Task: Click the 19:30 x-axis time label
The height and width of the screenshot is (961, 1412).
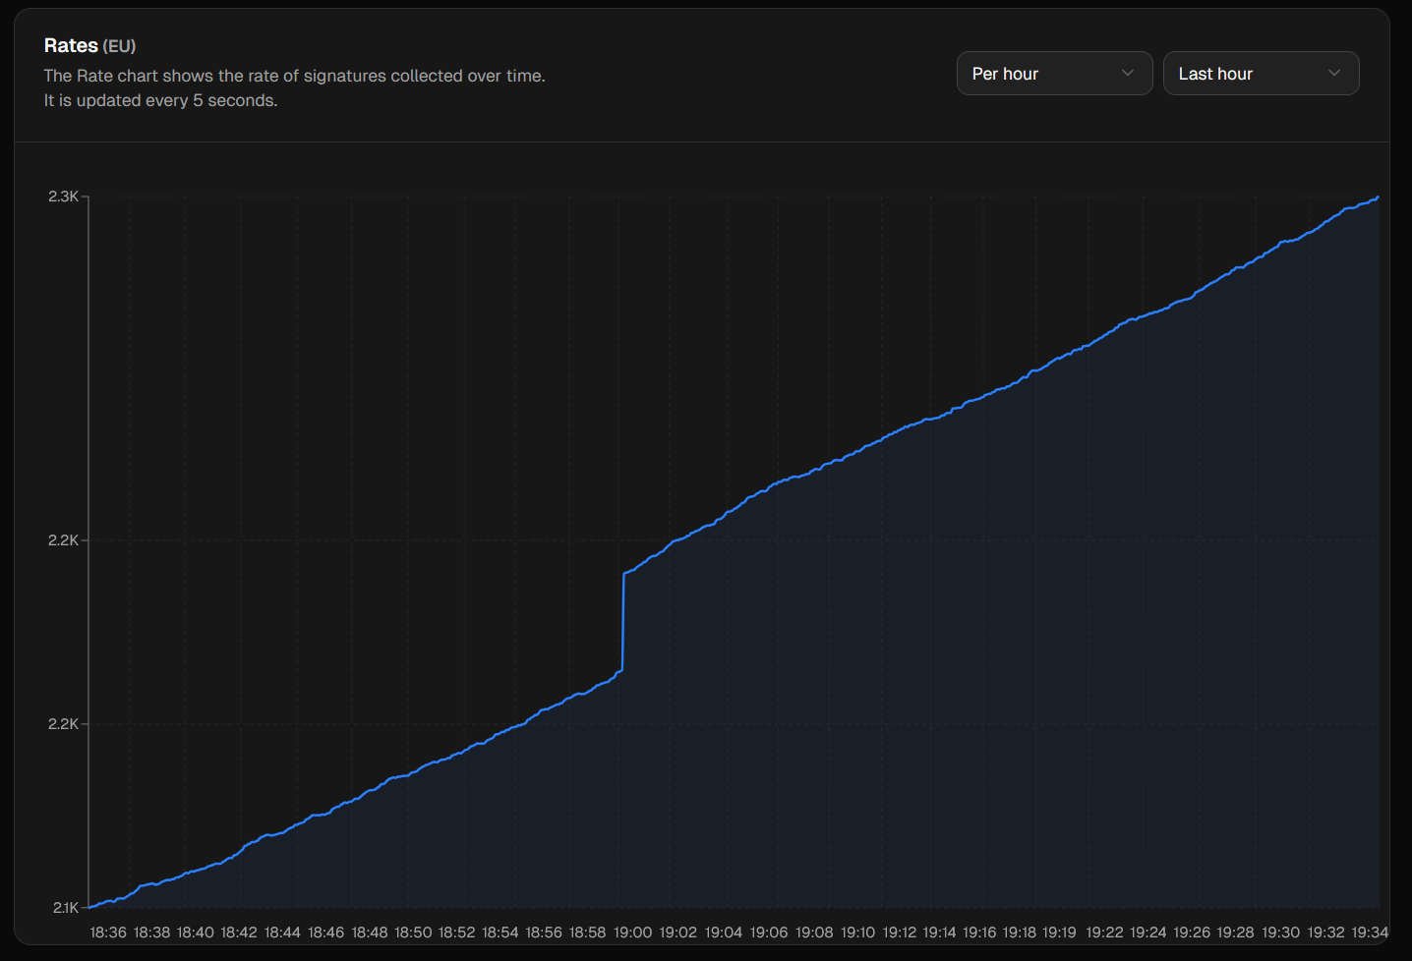Action: [x=1280, y=932]
